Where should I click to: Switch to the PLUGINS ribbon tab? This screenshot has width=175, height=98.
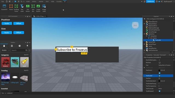(59, 2)
